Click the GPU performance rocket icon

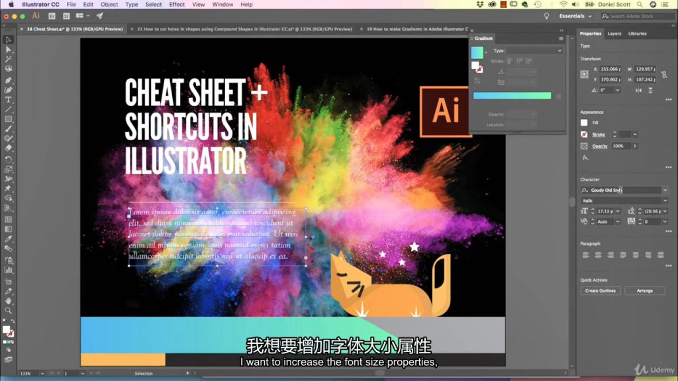[100, 16]
